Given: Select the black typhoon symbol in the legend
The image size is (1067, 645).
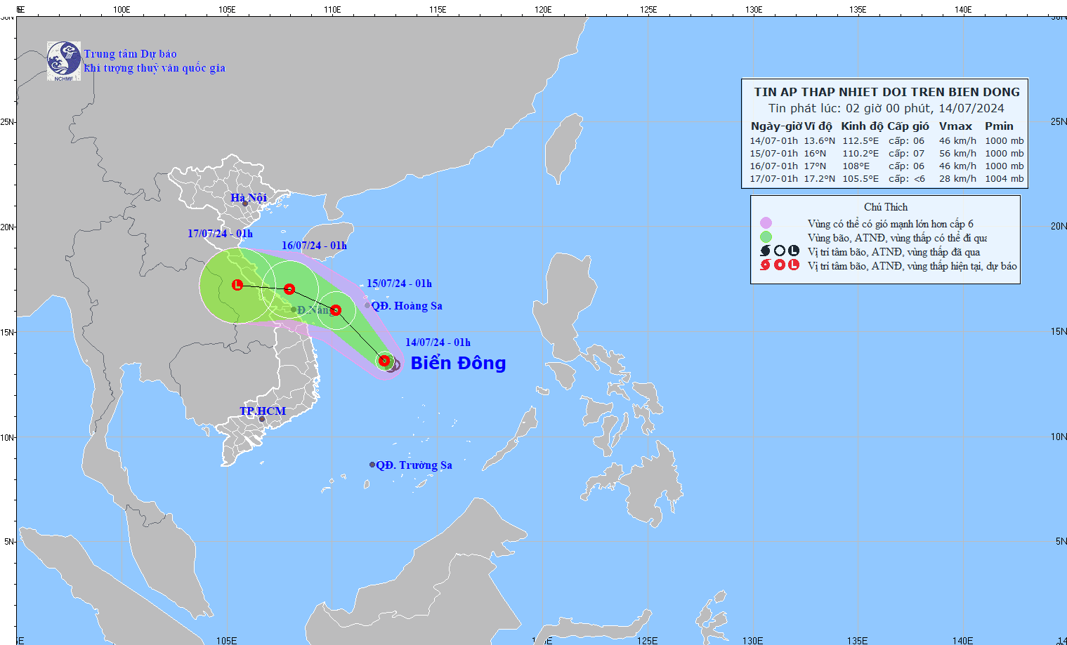Looking at the screenshot, I should pyautogui.click(x=764, y=251).
